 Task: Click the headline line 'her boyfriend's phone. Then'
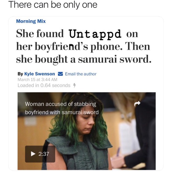(x=83, y=47)
